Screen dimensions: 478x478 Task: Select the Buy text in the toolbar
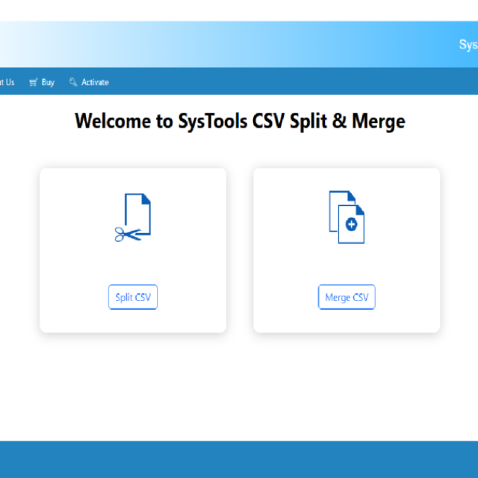click(x=48, y=82)
